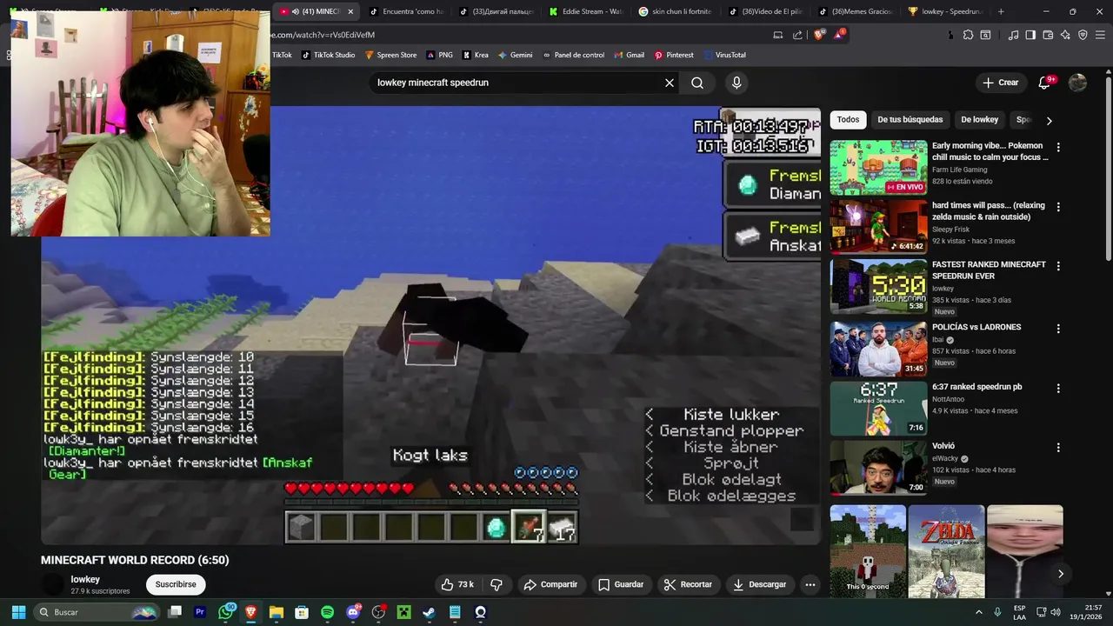Viewport: 1113px width, 626px height.
Task: Click the Compartir button
Action: pyautogui.click(x=550, y=584)
